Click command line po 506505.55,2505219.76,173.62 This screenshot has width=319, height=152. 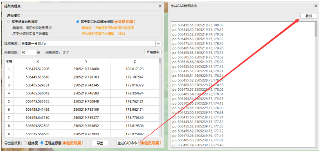coord(198,57)
